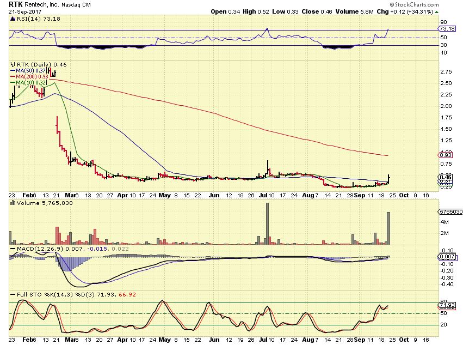Click the 21-Sep-2017 date label

pos(25,11)
